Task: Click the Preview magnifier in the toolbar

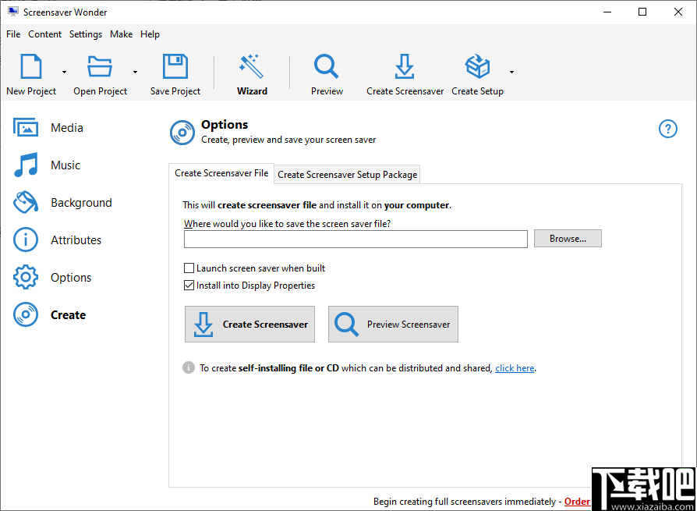Action: point(327,67)
